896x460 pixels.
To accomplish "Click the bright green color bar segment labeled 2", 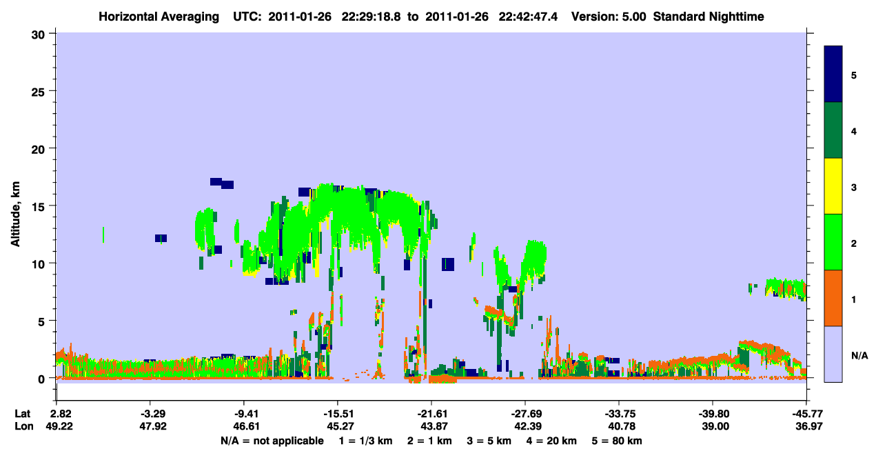I will pos(833,242).
